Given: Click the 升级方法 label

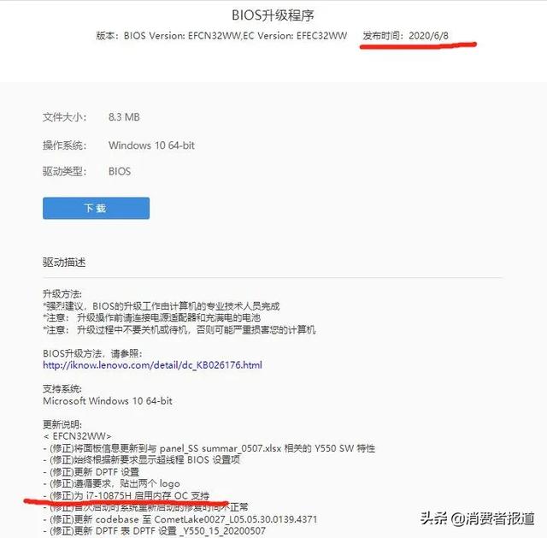Looking at the screenshot, I should (62, 294).
